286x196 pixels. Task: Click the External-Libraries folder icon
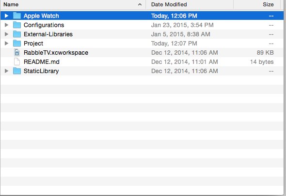(17, 34)
